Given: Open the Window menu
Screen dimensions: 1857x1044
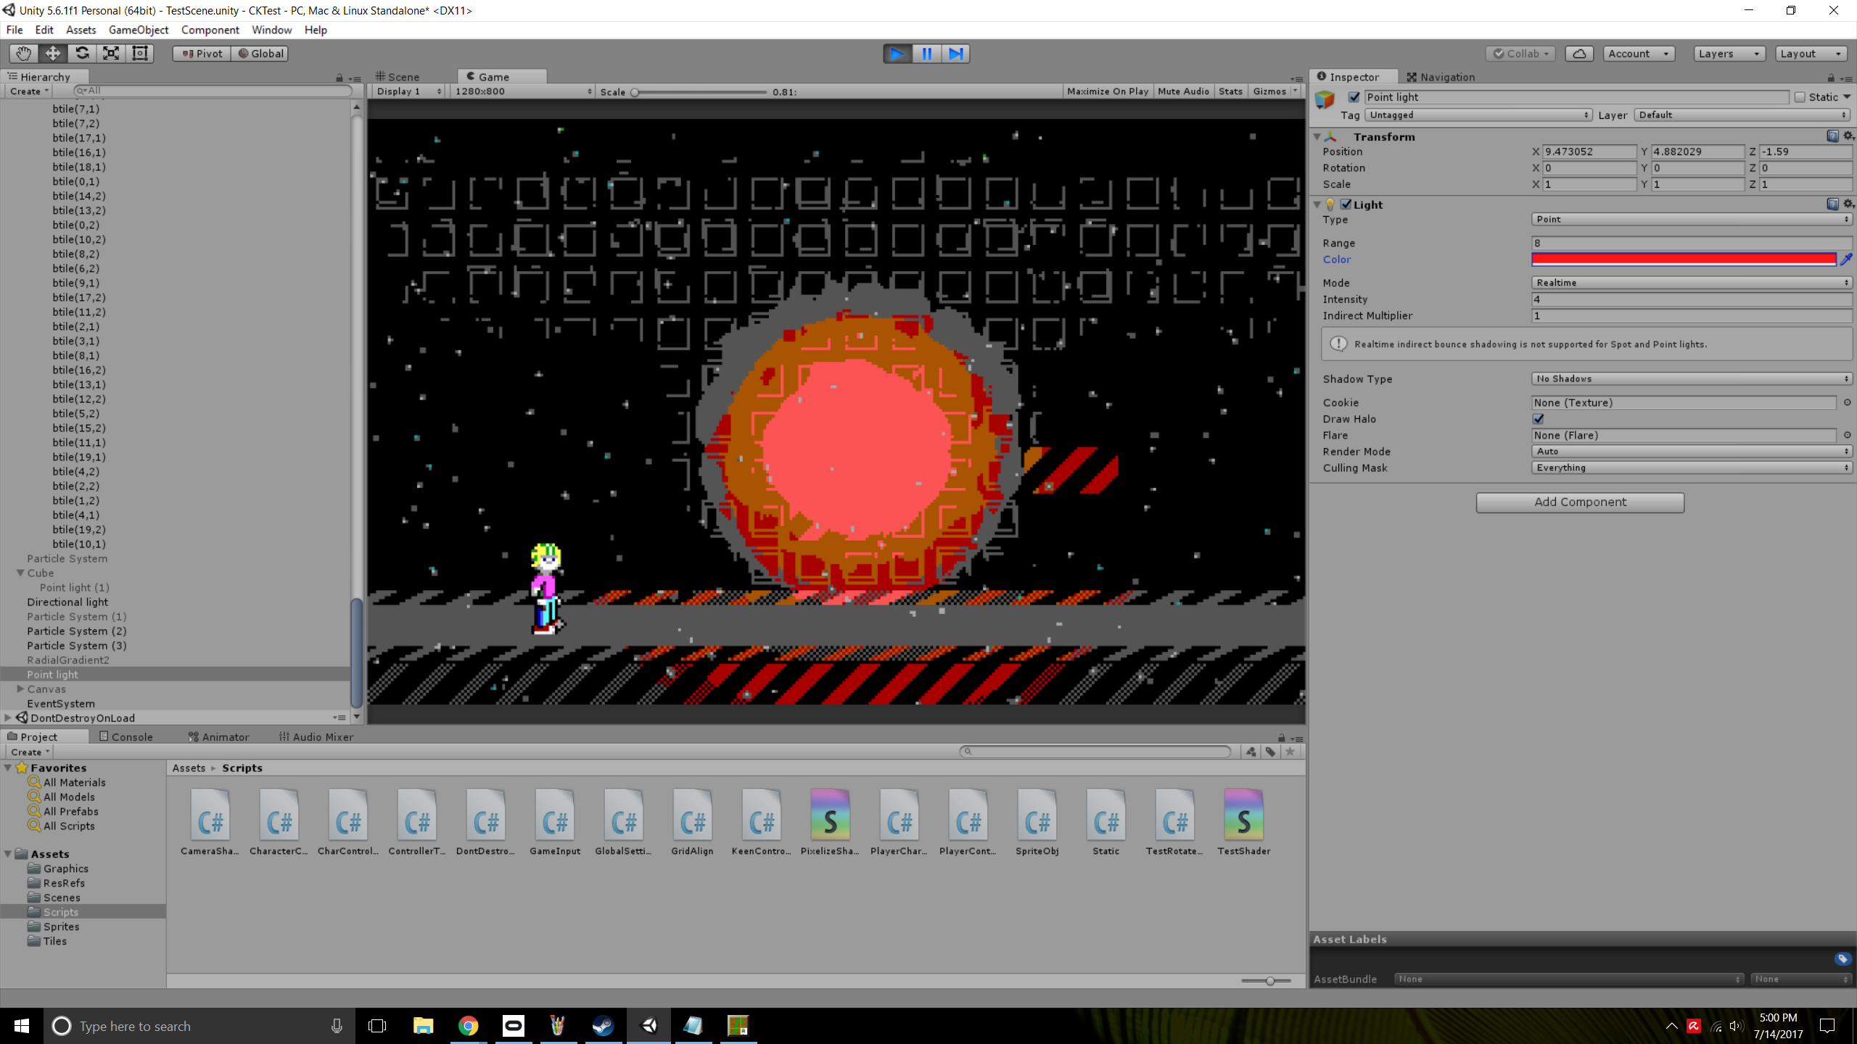Looking at the screenshot, I should 271,30.
